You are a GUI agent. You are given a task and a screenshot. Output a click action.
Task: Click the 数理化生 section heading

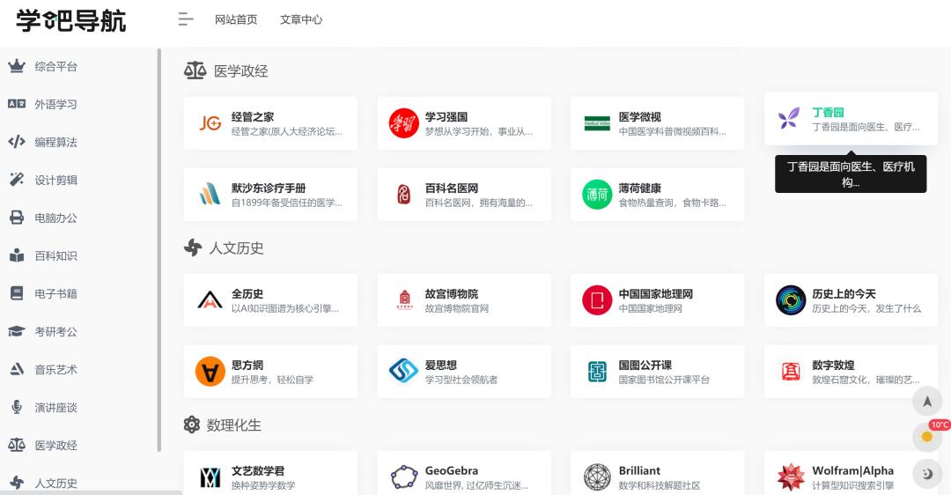click(234, 425)
